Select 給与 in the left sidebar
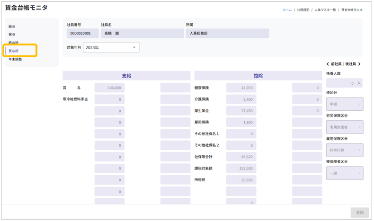Screen dimensions: 374x221 click(x=12, y=27)
